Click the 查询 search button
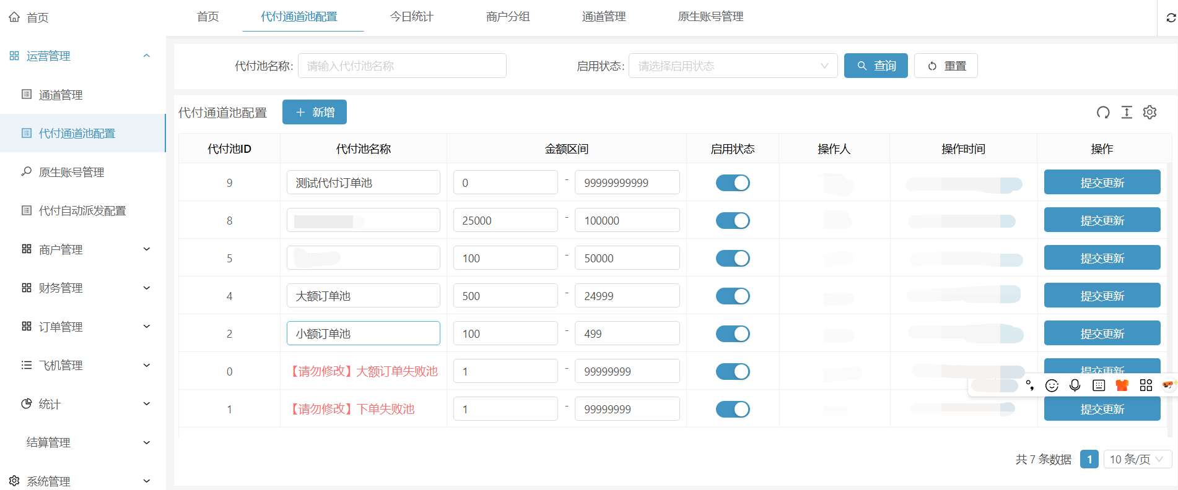 876,66
